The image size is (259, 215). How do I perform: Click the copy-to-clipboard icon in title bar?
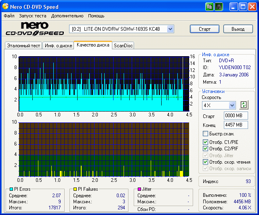tap(209, 7)
